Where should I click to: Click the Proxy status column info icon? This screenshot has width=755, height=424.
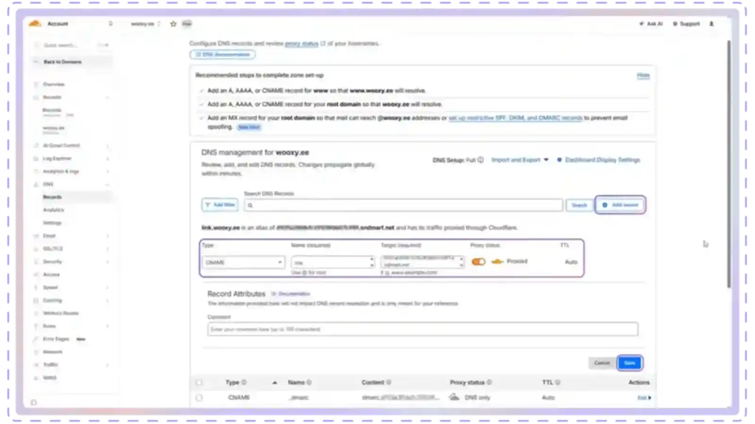[x=489, y=383]
